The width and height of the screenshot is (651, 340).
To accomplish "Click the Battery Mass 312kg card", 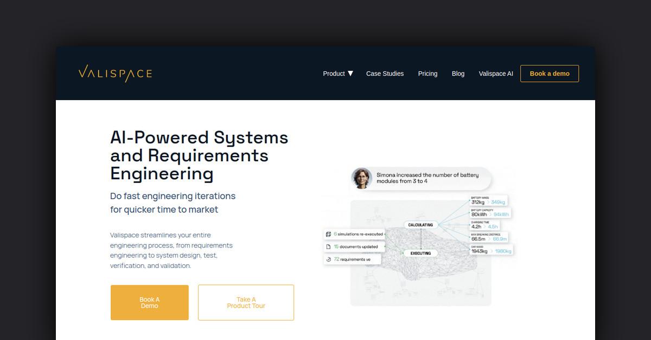I will tap(488, 201).
